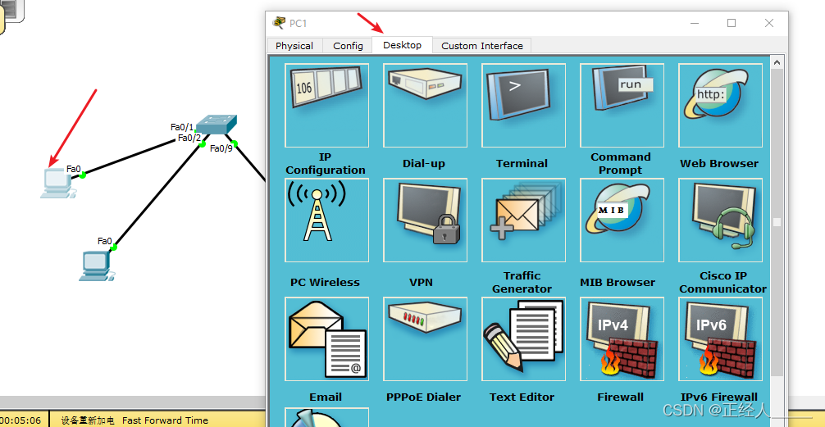The width and height of the screenshot is (825, 427).
Task: Click the desktop scrollbar up arrow
Action: (x=777, y=62)
